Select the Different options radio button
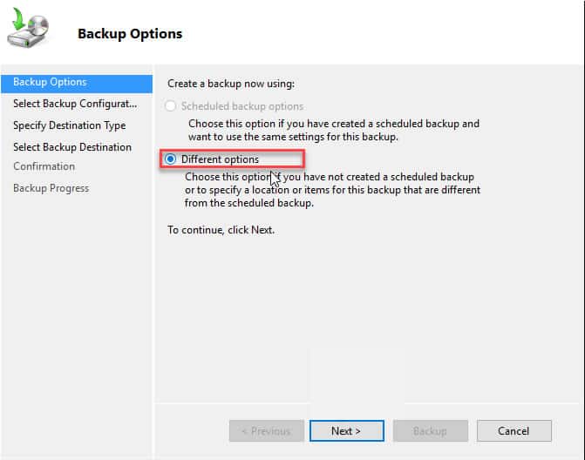 [x=171, y=159]
